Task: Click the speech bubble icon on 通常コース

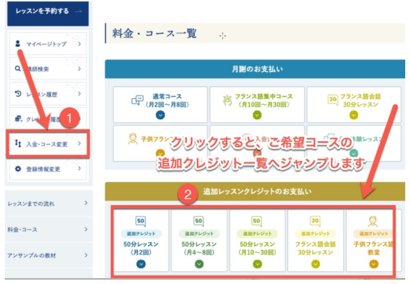Action: click(137, 100)
